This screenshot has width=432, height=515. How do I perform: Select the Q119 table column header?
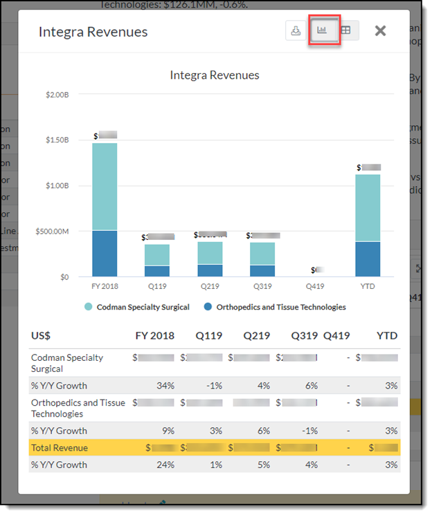(x=208, y=336)
